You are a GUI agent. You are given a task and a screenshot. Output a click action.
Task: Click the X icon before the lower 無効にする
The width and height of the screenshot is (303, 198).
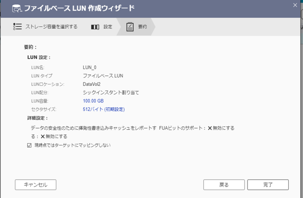[x=43, y=136]
